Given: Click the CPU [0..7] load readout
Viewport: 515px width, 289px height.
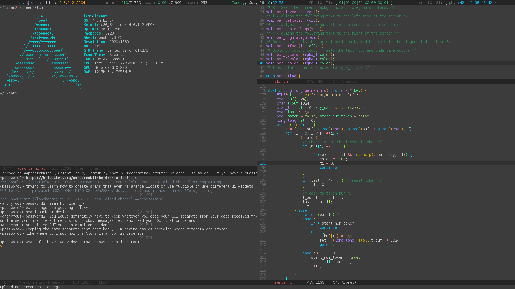Looking at the screenshot, I should pos(351,3).
